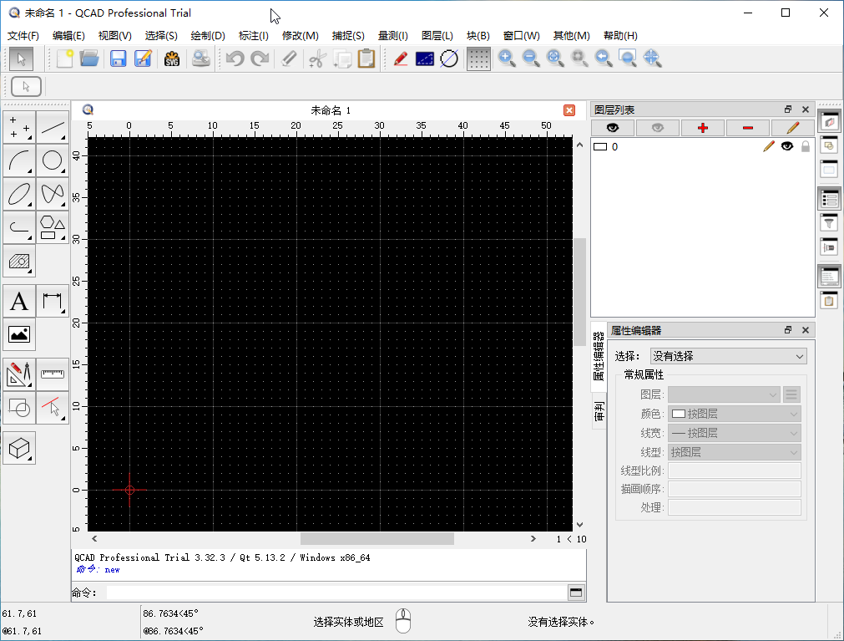The width and height of the screenshot is (844, 641).
Task: Open the isometric projection cube tool
Action: [x=19, y=448]
